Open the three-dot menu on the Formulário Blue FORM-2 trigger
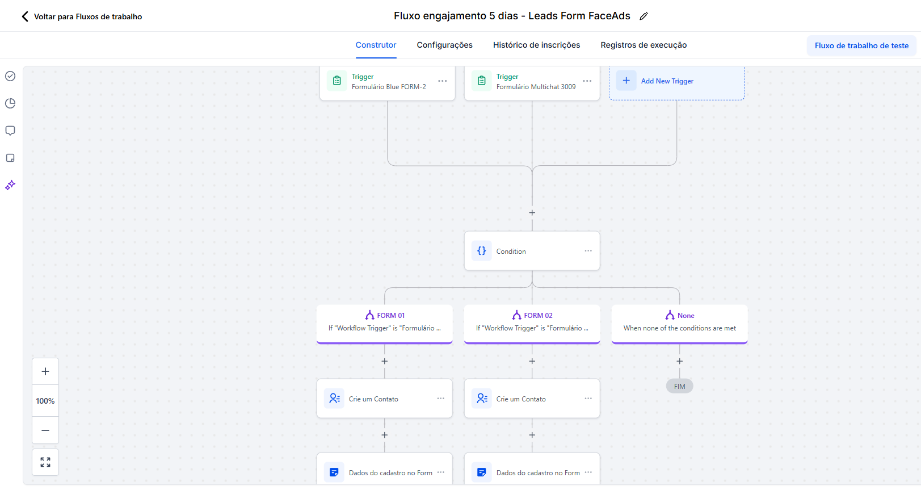921x490 pixels. coord(443,81)
